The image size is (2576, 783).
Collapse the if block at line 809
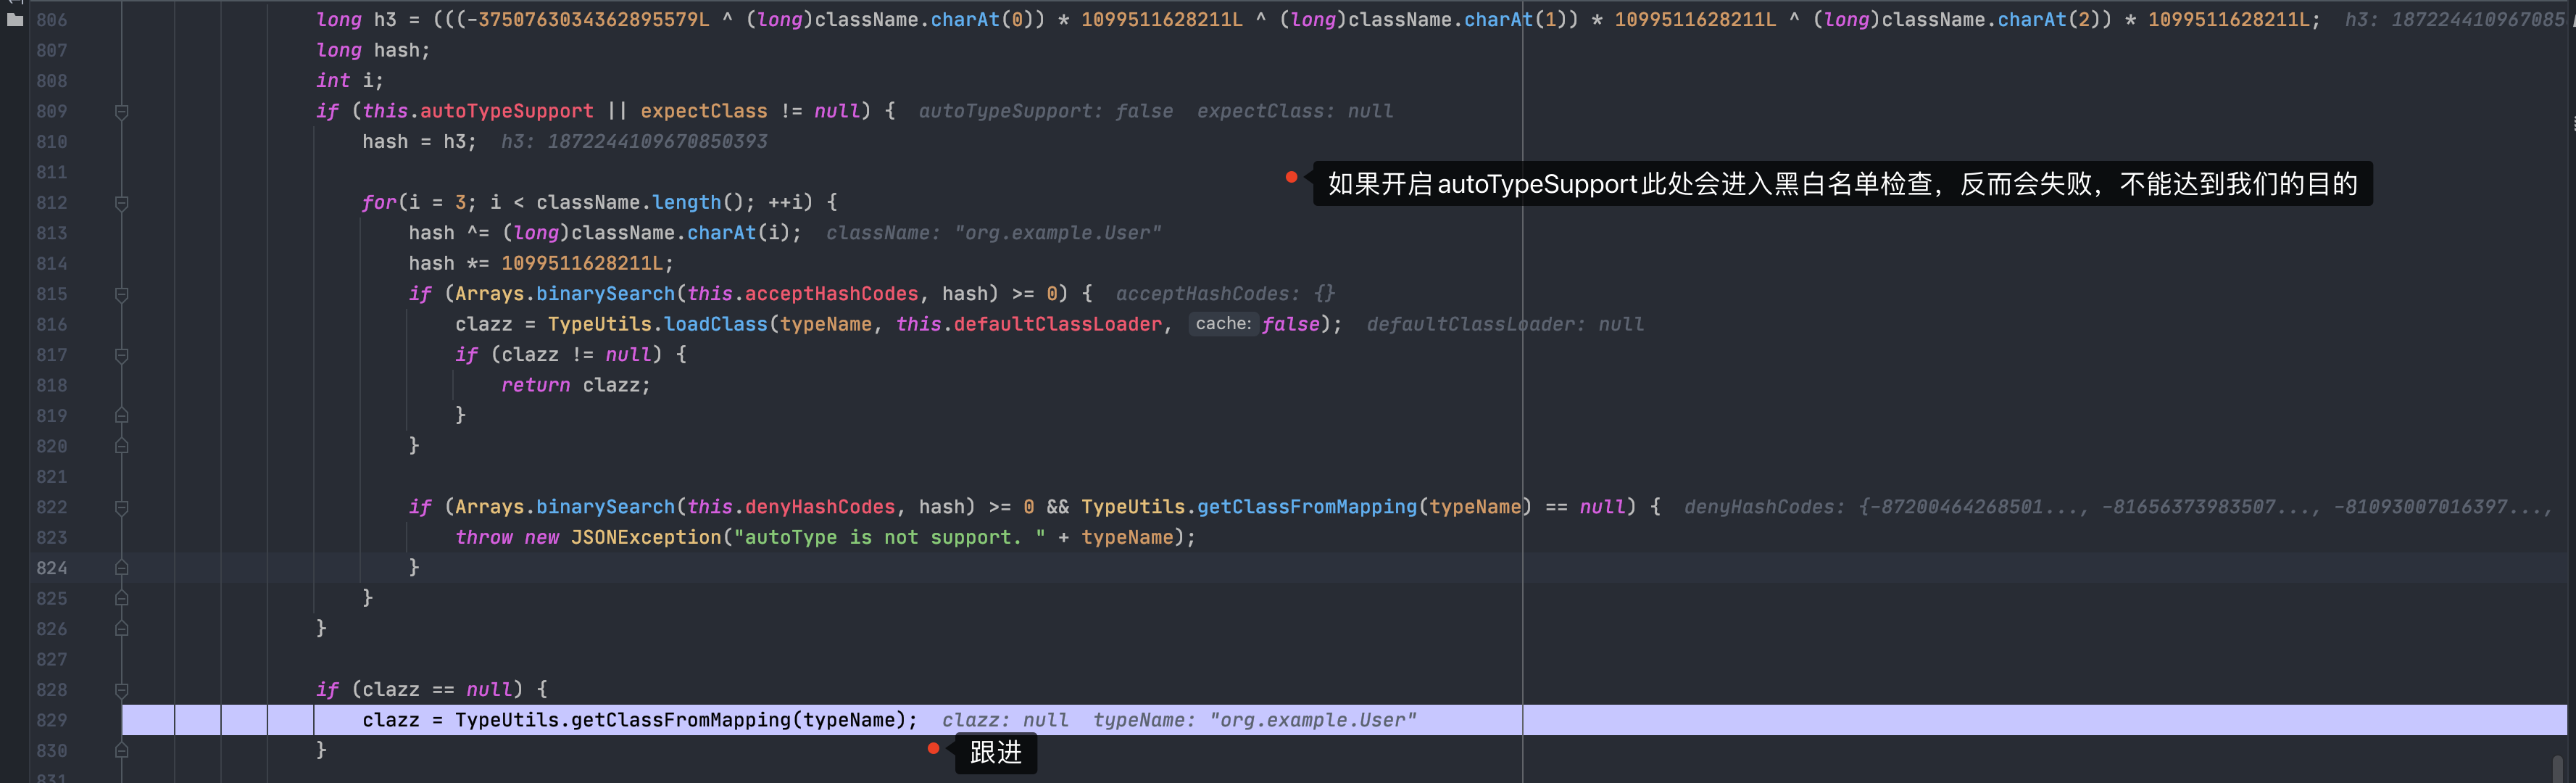point(121,112)
